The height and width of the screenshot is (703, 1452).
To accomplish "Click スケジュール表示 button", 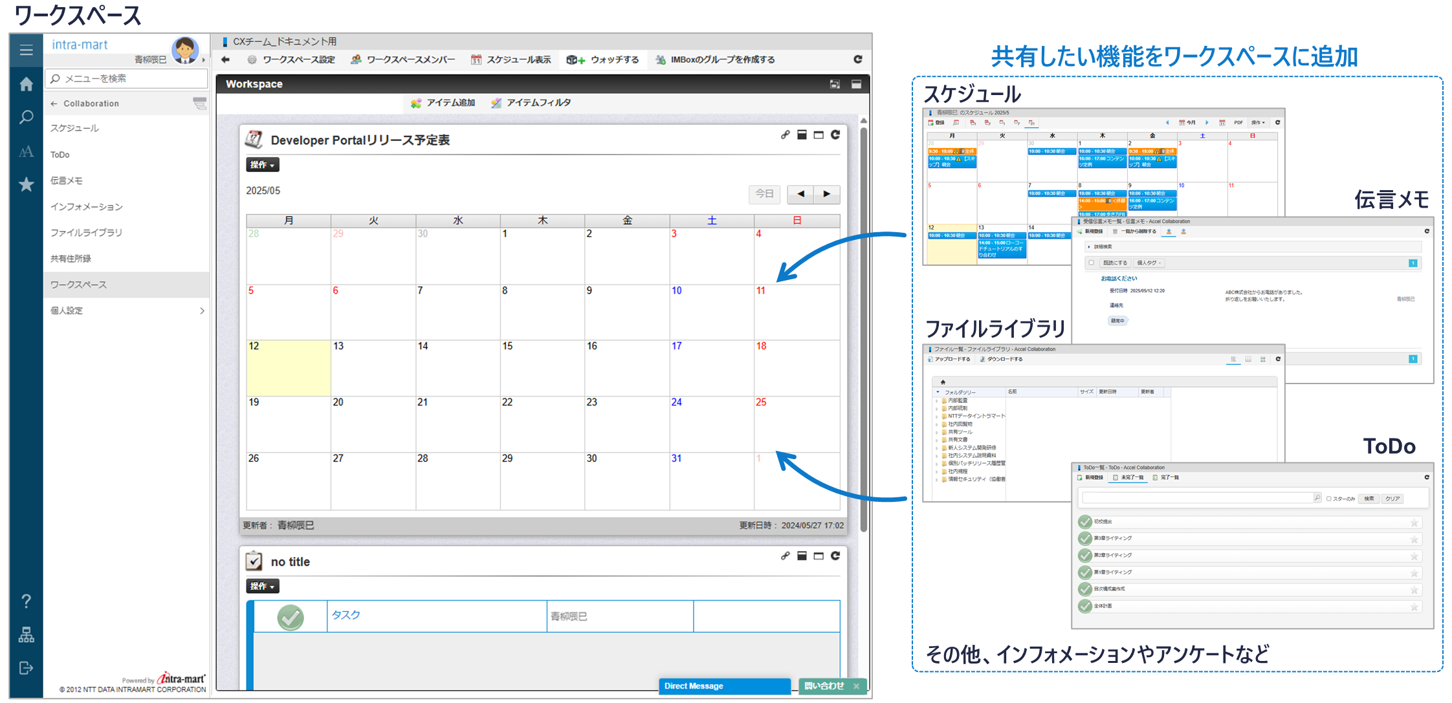I will (511, 59).
